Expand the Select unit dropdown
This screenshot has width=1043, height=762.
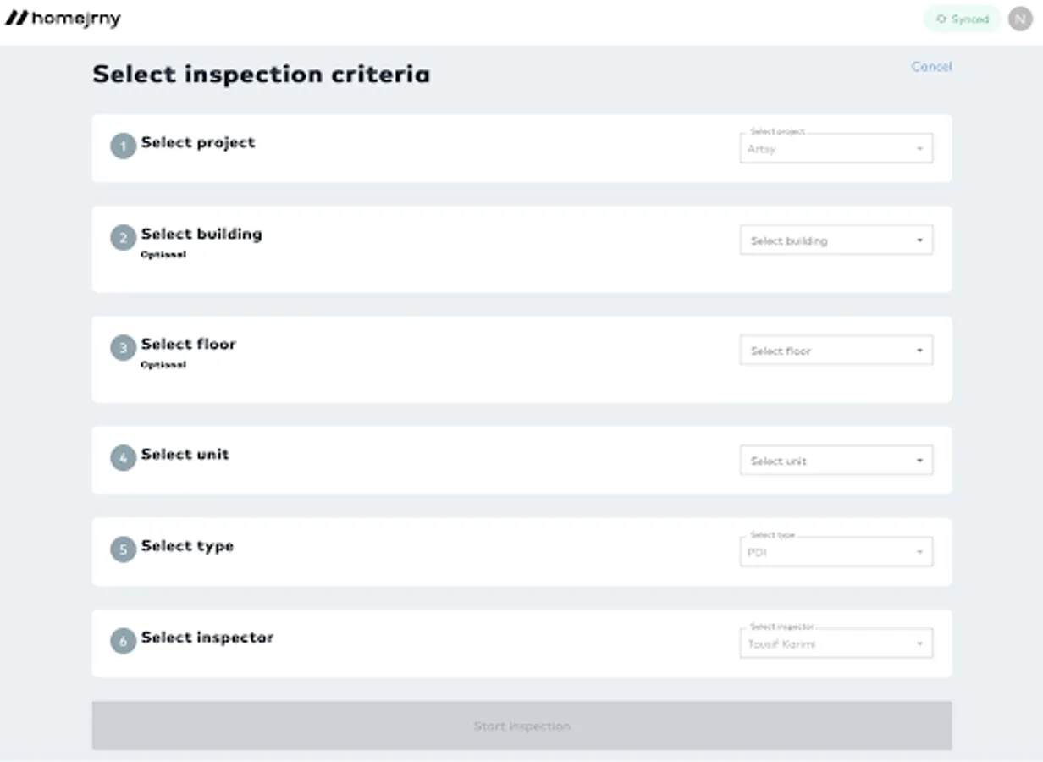[836, 461]
